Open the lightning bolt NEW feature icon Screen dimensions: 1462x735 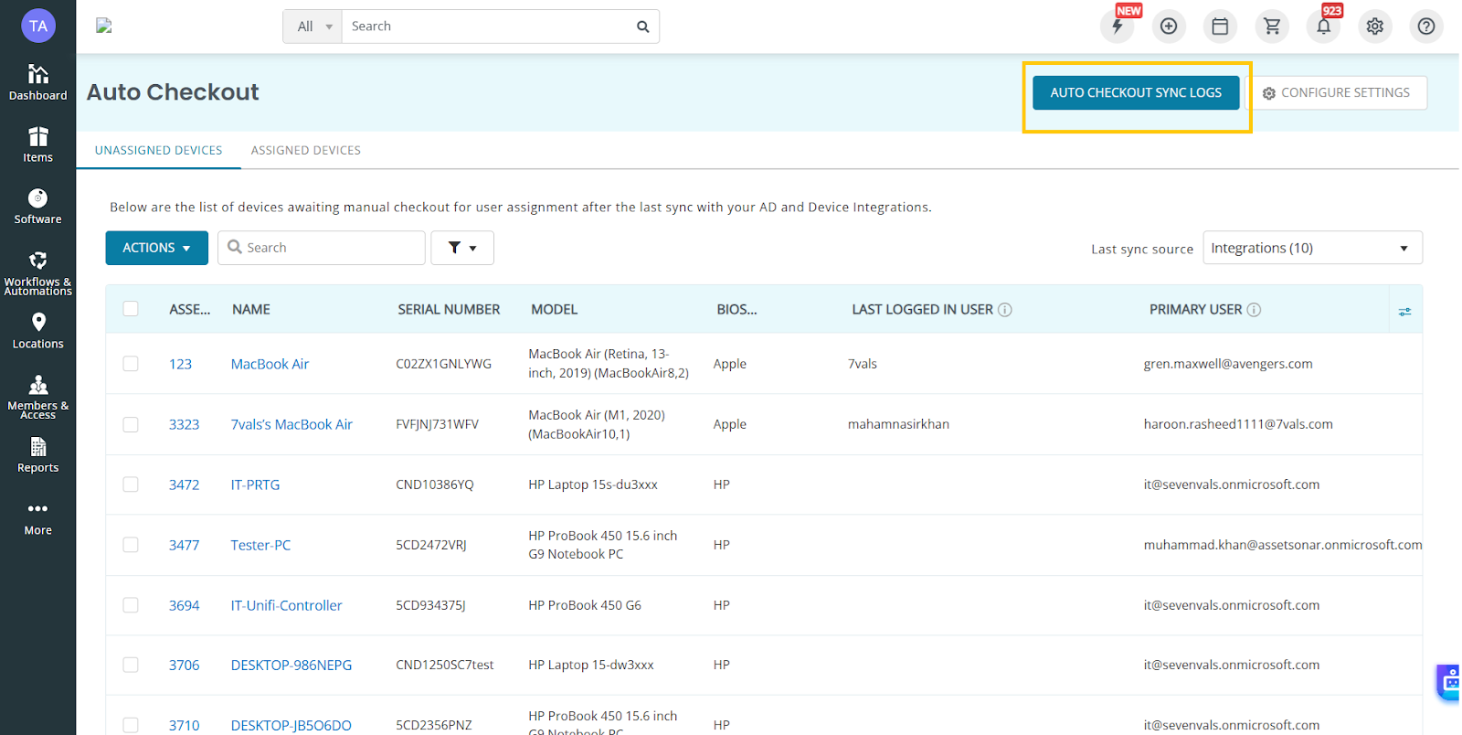coord(1118,27)
